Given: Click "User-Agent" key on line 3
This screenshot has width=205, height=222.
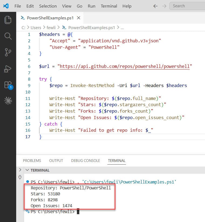Looking at the screenshot, I should [x=65, y=47].
